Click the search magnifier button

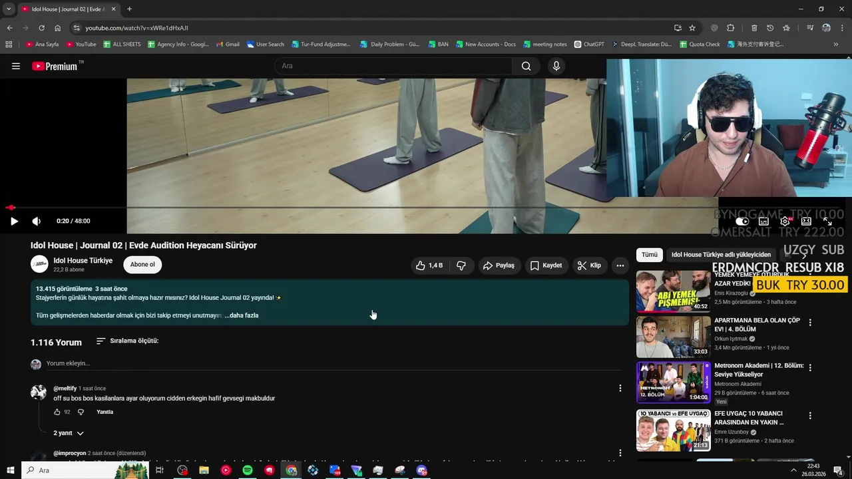pyautogui.click(x=527, y=66)
